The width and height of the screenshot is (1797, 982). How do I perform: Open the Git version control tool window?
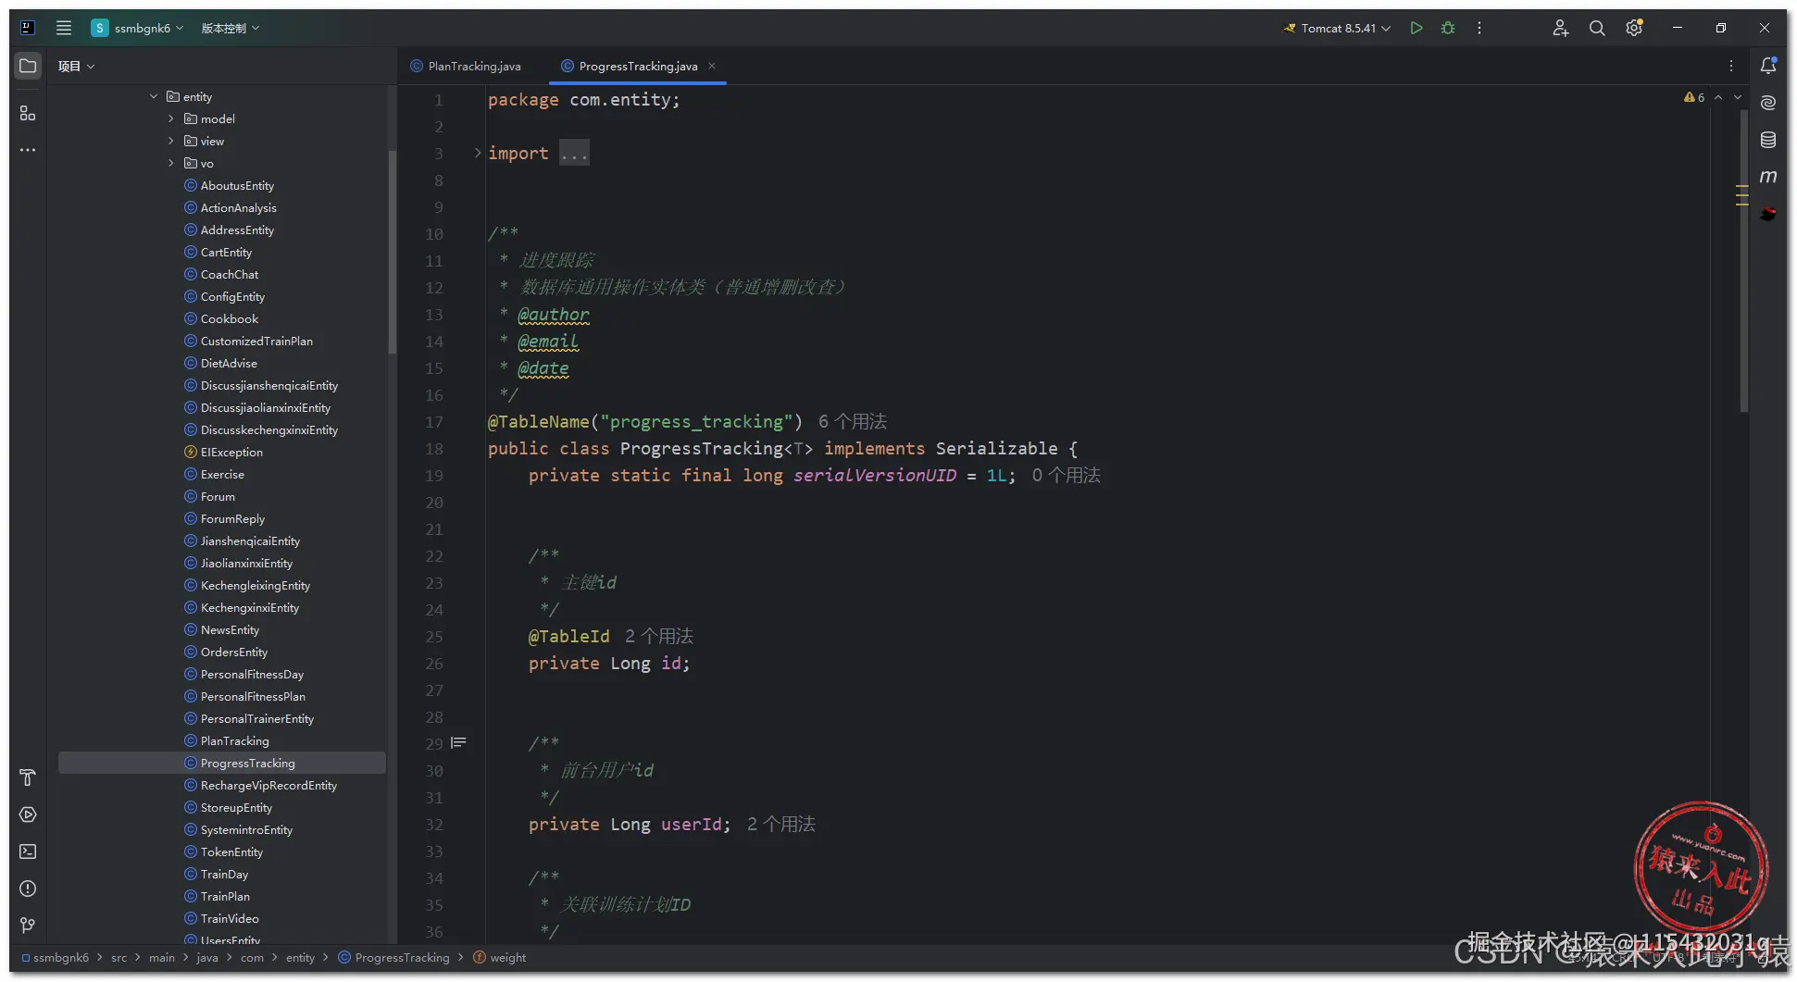[28, 926]
